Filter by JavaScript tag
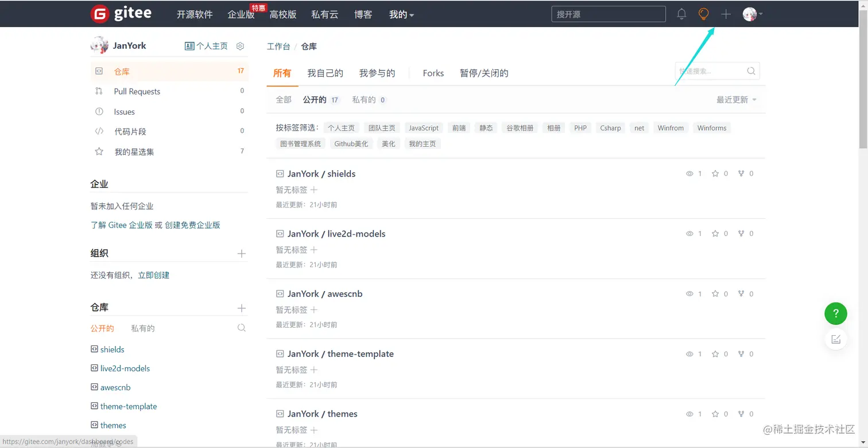This screenshot has height=448, width=868. (x=424, y=128)
